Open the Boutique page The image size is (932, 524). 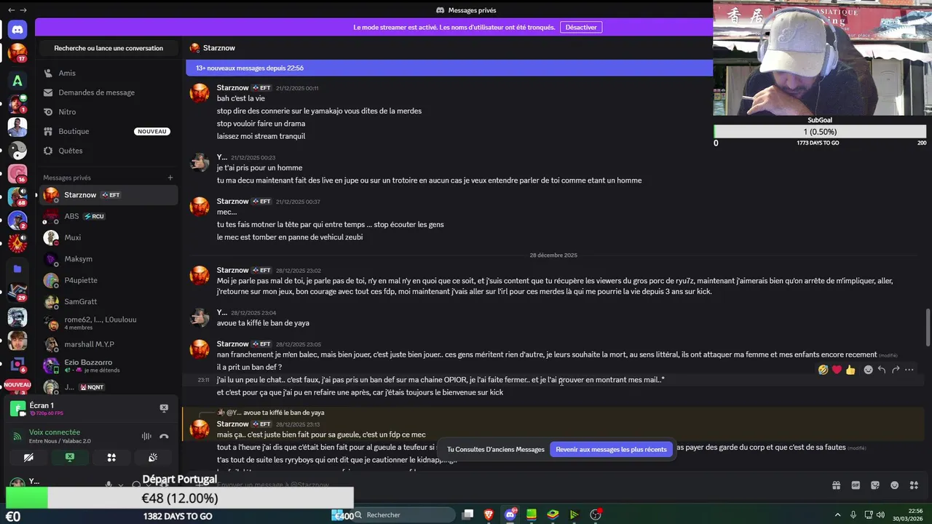(107, 131)
